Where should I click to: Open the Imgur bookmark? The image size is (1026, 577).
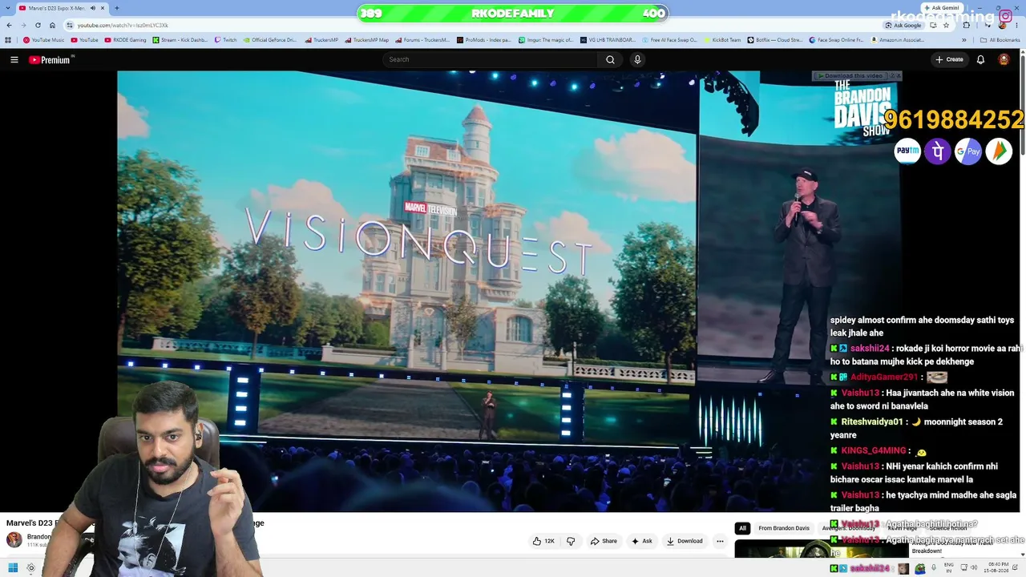(x=545, y=39)
